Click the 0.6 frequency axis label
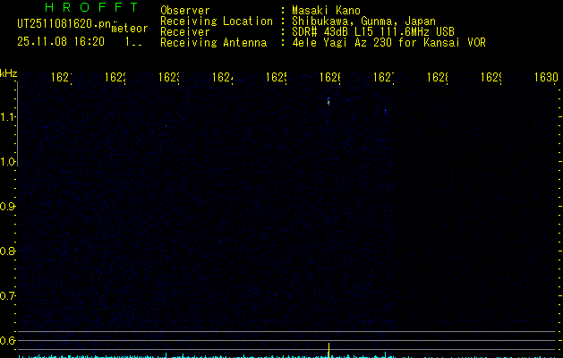 7,340
